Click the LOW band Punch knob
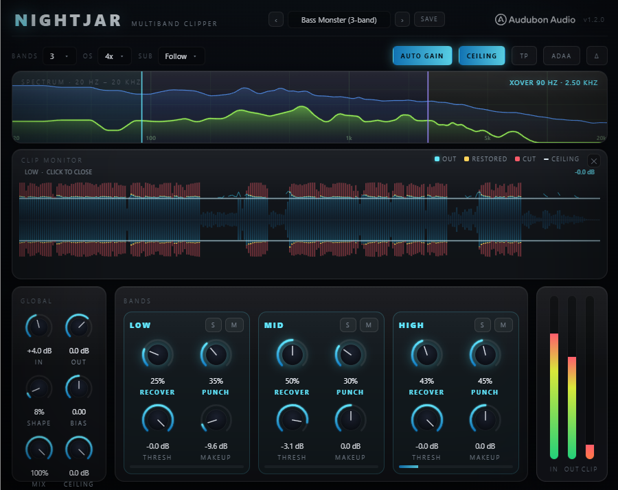Viewport: 618px width, 490px height. tap(216, 355)
